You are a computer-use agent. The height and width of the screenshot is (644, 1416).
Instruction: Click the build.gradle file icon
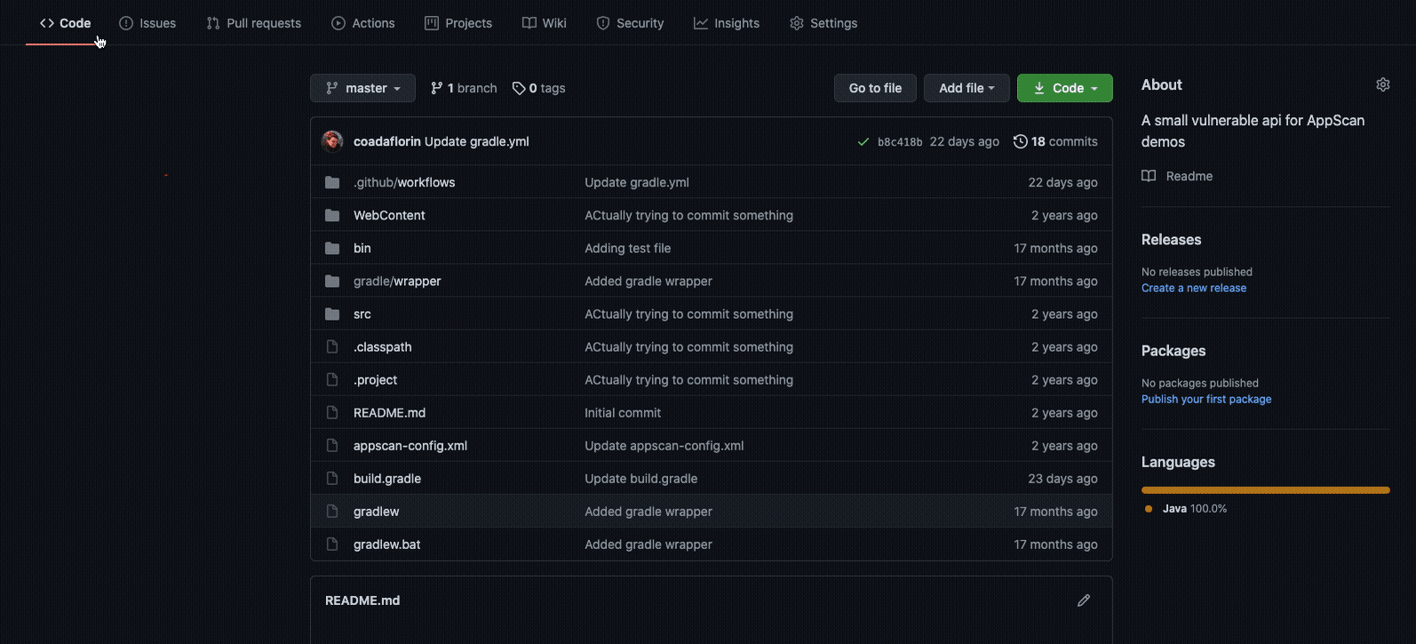coord(332,479)
